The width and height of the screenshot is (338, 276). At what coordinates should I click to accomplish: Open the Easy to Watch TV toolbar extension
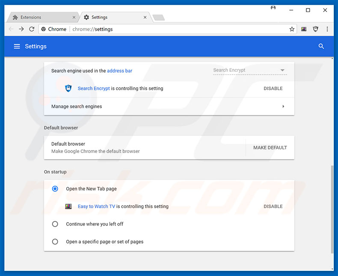(x=304, y=29)
